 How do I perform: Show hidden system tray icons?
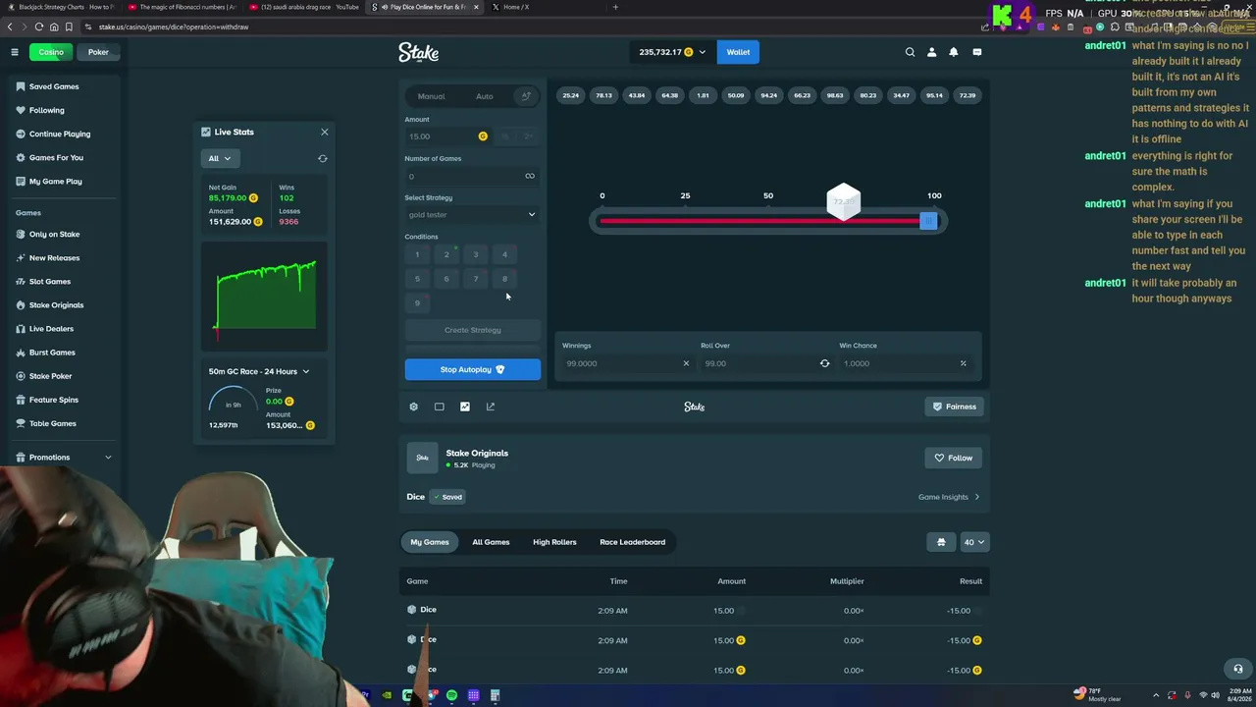tap(1157, 695)
